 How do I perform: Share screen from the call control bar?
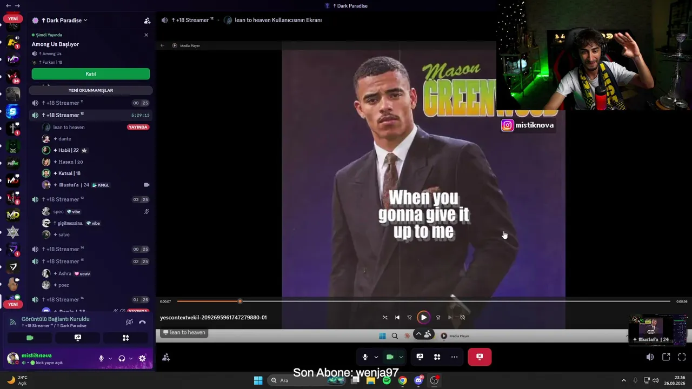[420, 357]
